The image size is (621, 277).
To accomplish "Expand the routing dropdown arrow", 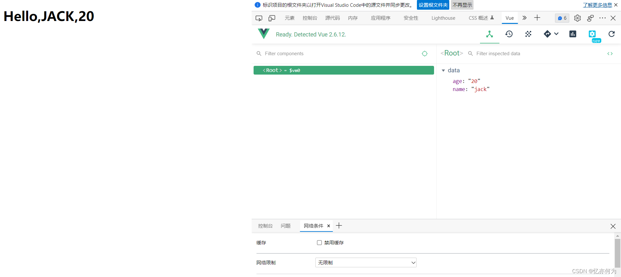I will coord(556,34).
